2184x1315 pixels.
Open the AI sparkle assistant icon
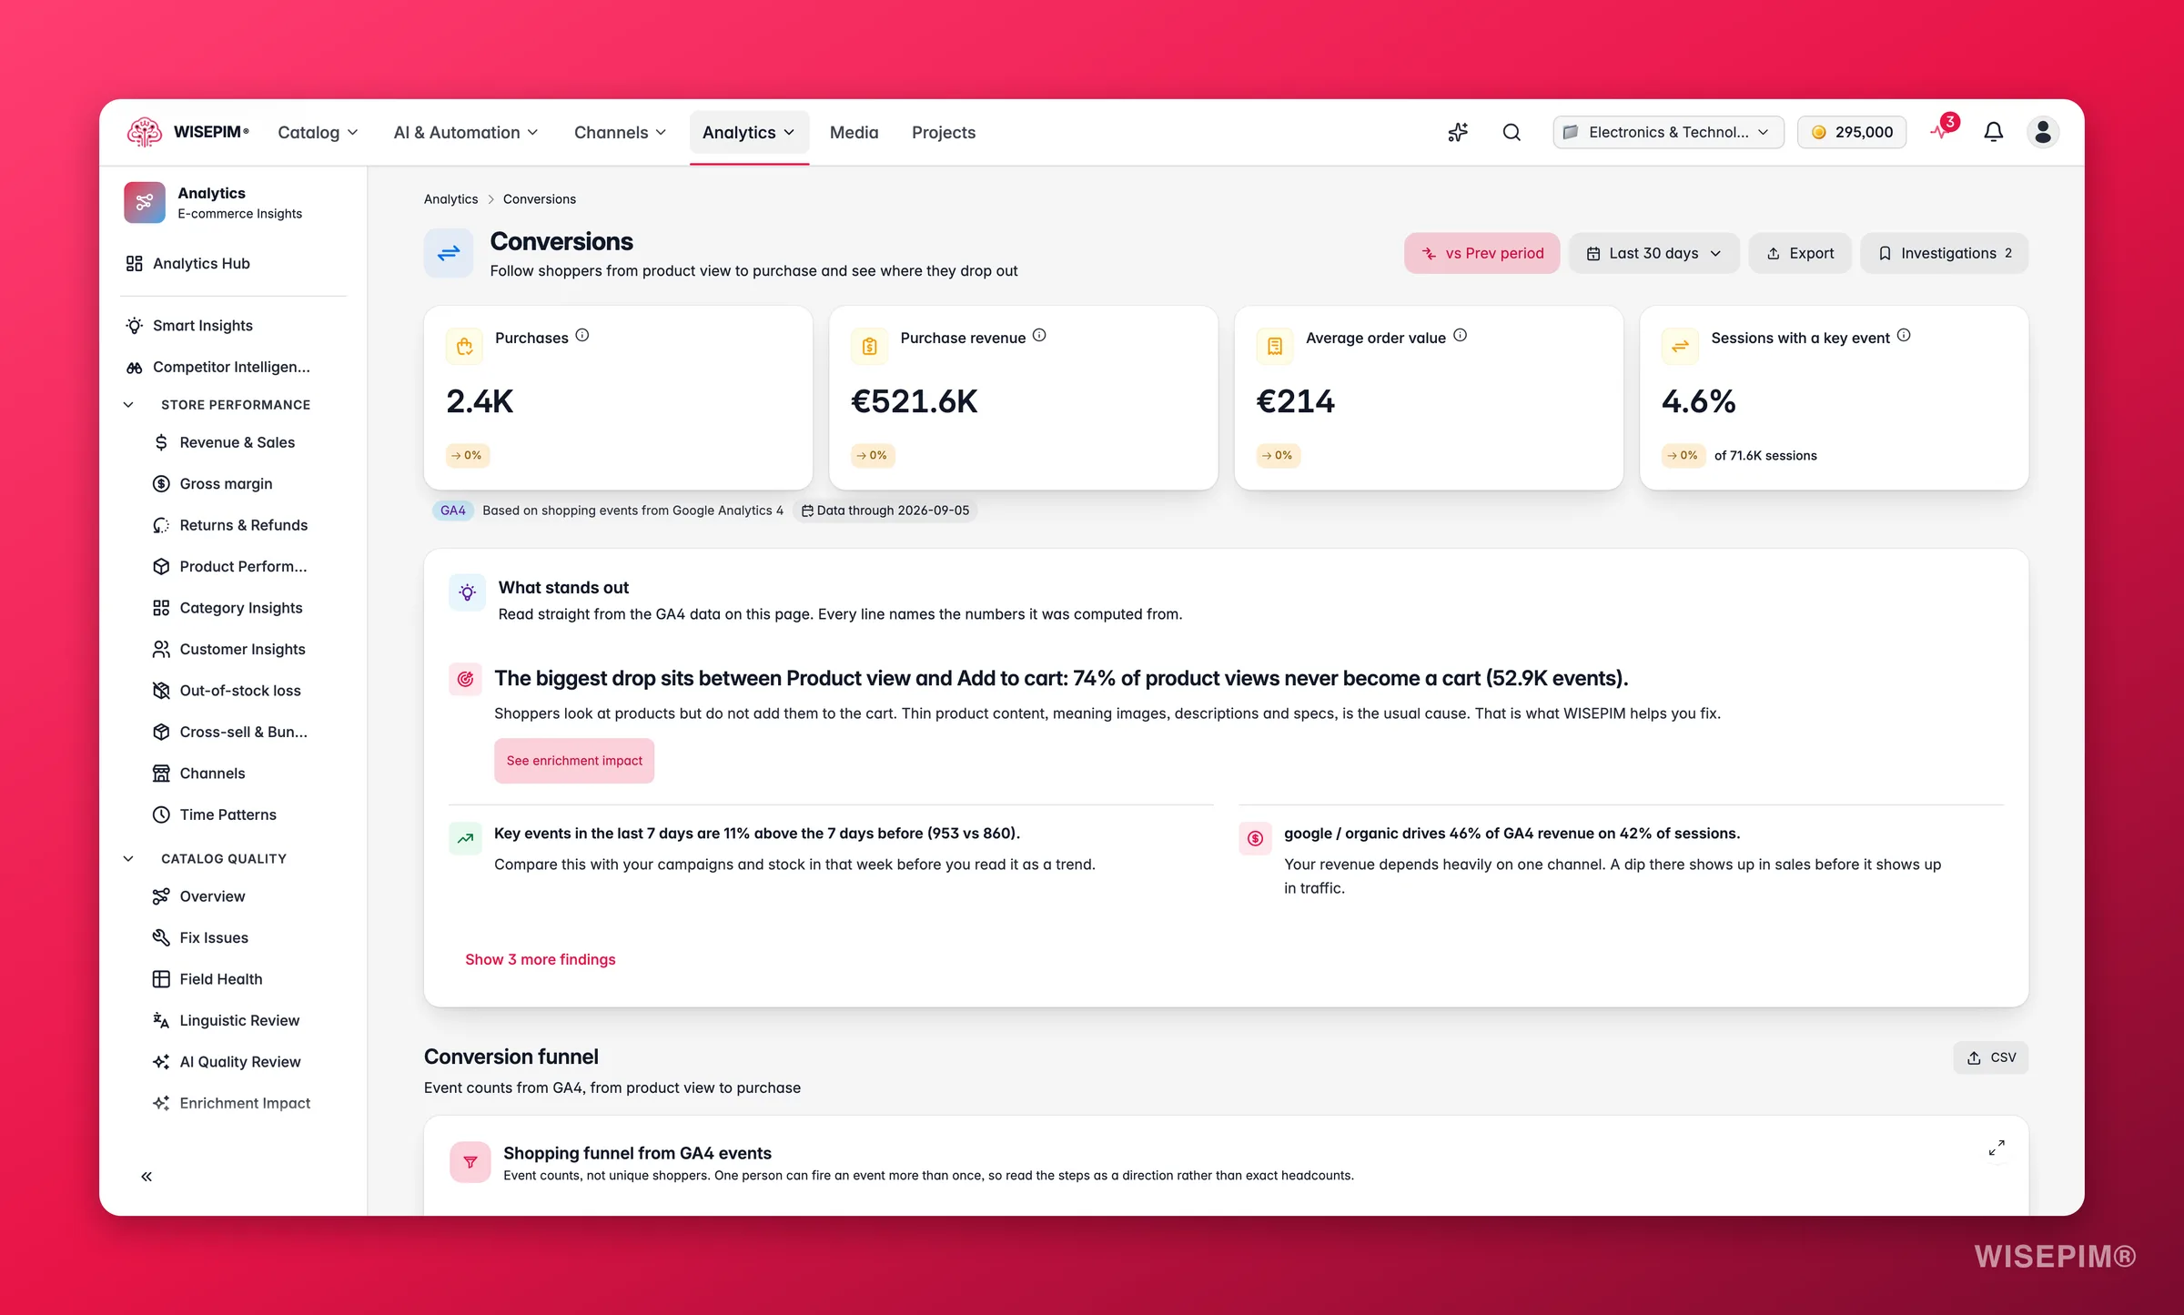(x=1458, y=132)
